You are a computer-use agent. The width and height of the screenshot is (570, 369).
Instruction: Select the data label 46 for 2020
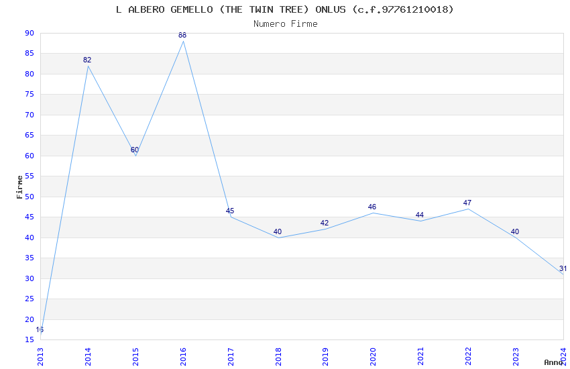(x=372, y=207)
